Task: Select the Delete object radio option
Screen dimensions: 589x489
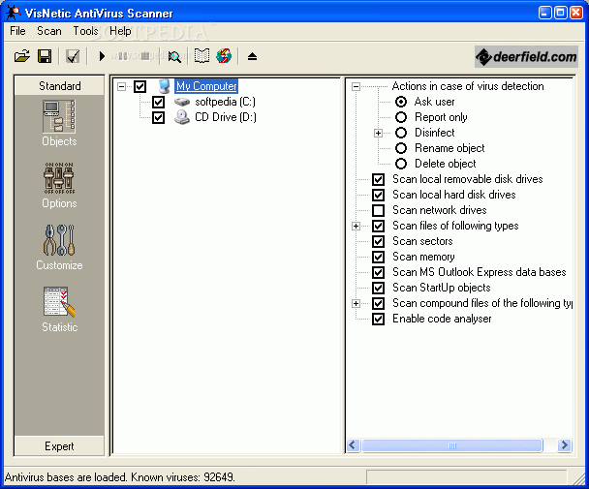Action: coord(401,164)
